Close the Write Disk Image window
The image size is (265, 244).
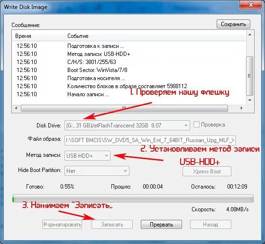251,5
